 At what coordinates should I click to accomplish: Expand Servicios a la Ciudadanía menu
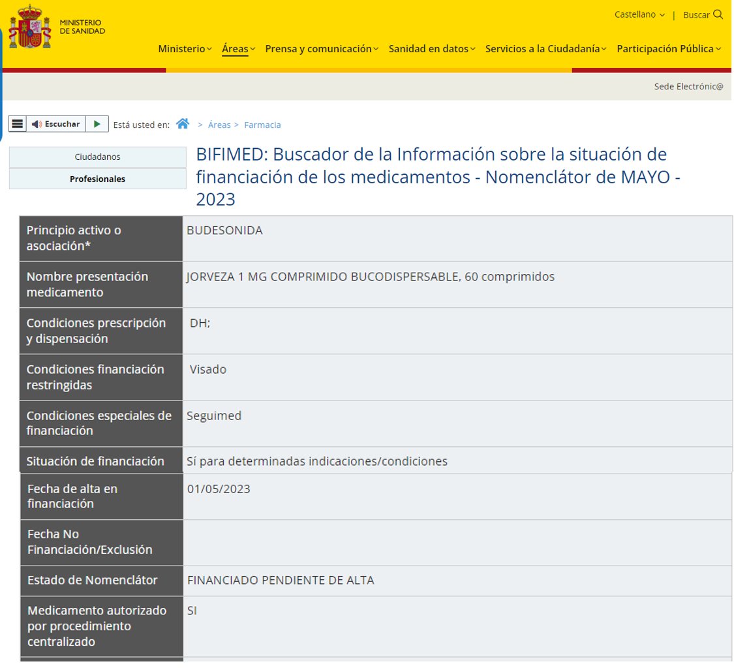click(546, 49)
